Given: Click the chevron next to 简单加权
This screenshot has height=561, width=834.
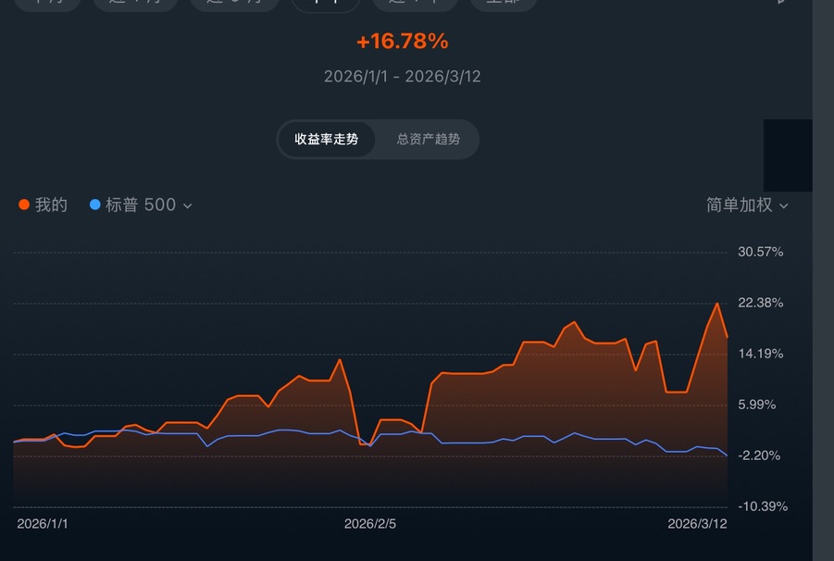Looking at the screenshot, I should [784, 206].
